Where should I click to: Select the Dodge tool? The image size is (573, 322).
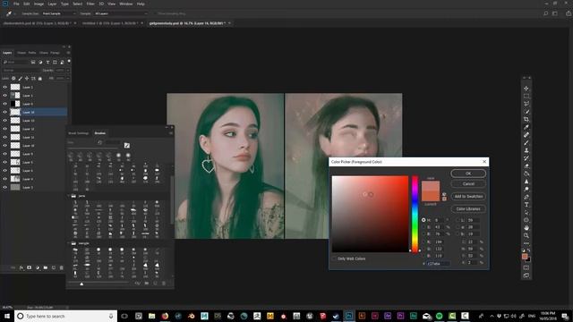pos(526,189)
